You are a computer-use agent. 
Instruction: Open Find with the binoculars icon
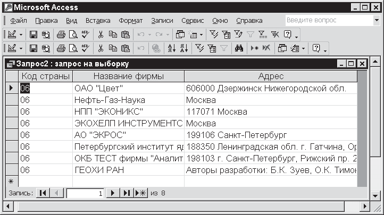[x=239, y=48]
